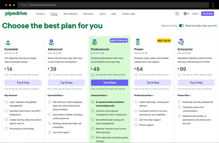Click the Essential plan flower icon

(x=8, y=43)
